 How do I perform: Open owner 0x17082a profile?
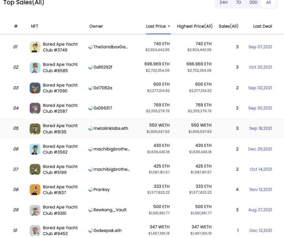coord(103,88)
